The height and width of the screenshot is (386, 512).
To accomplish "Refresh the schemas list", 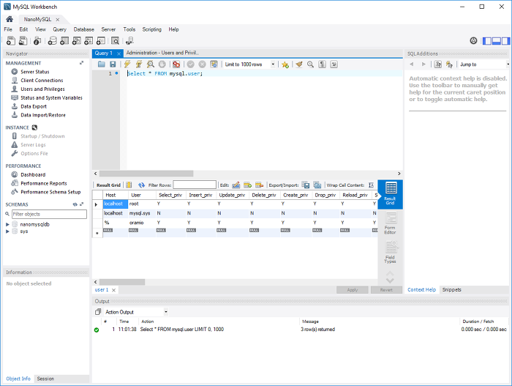I will [x=75, y=204].
